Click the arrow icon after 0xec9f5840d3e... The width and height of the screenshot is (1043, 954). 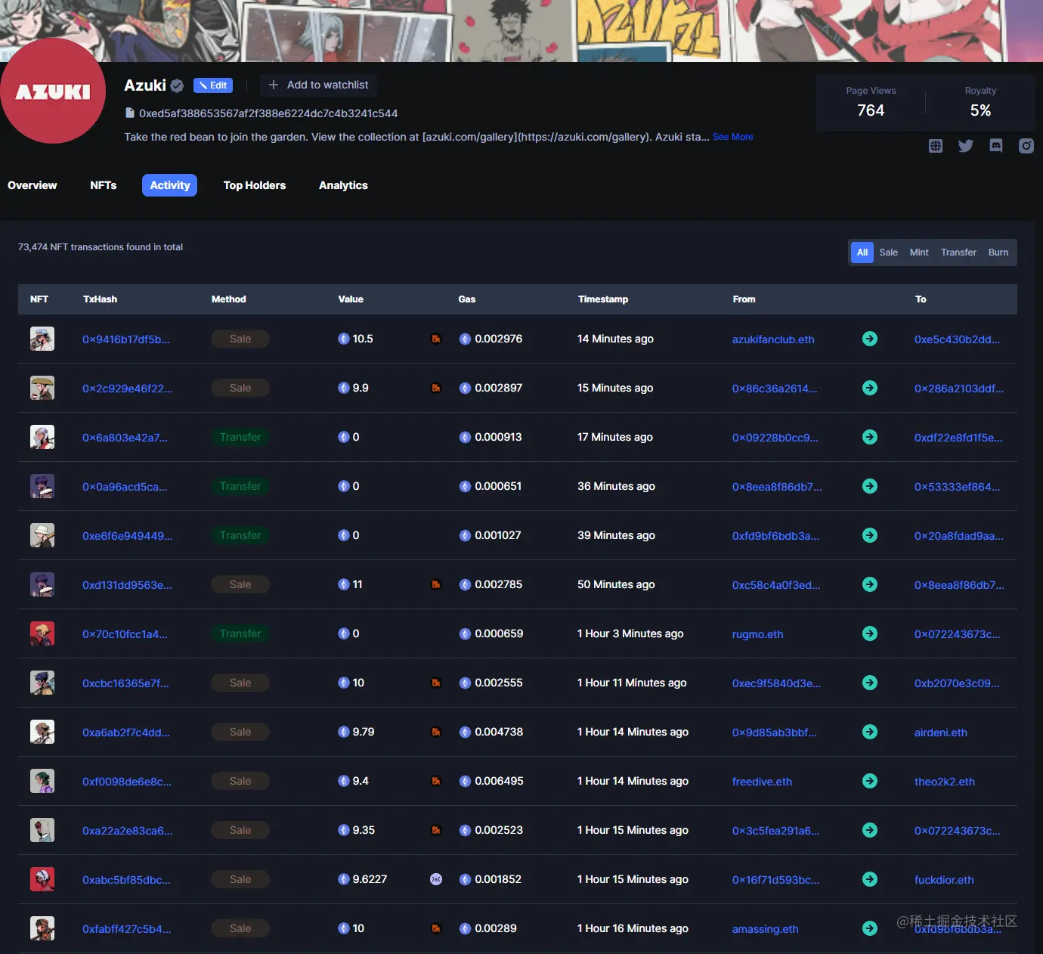(870, 683)
